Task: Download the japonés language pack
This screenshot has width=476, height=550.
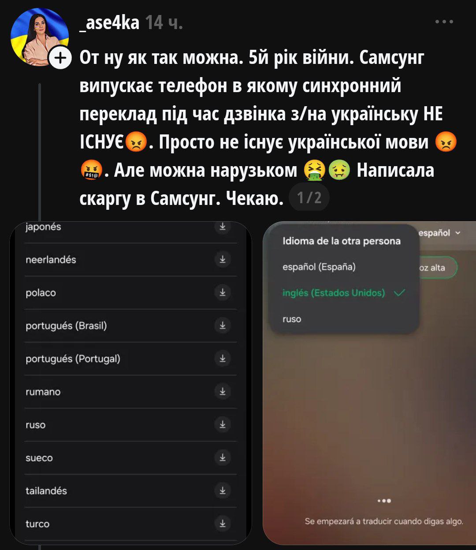Action: 223,227
